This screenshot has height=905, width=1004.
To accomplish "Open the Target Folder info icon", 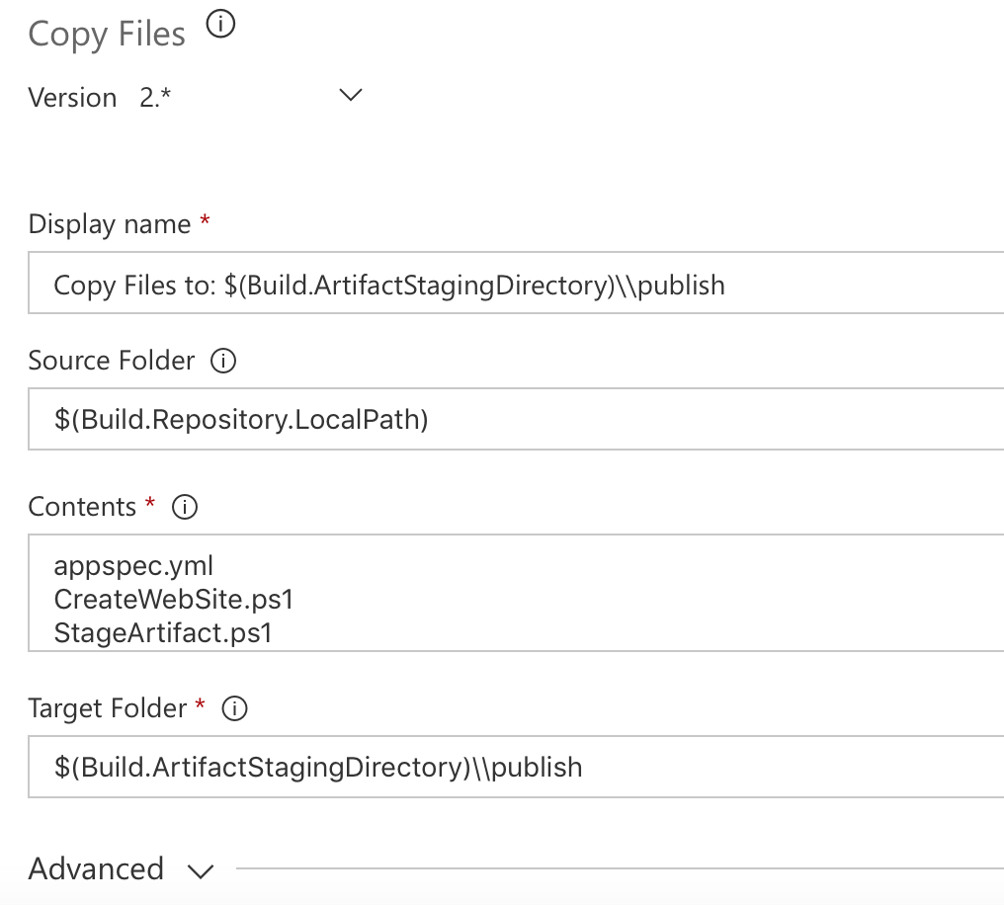I will [x=235, y=708].
